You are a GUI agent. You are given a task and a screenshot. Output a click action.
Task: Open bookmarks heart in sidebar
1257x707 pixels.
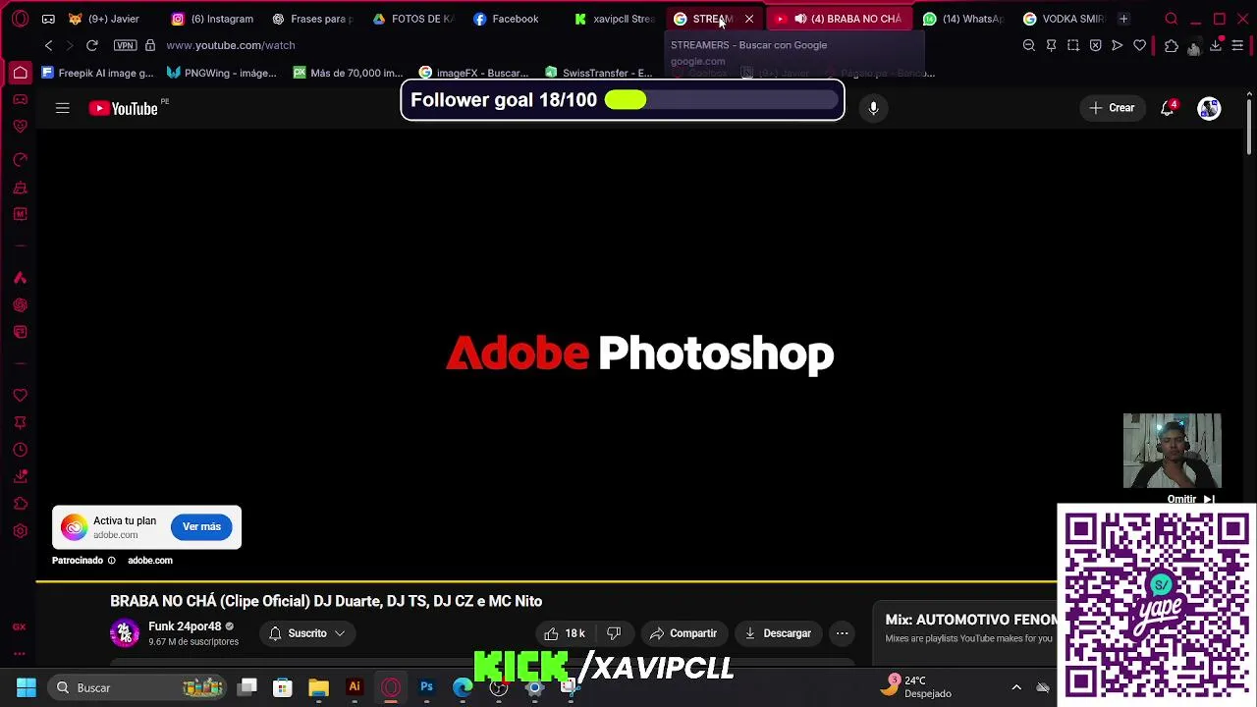point(20,396)
